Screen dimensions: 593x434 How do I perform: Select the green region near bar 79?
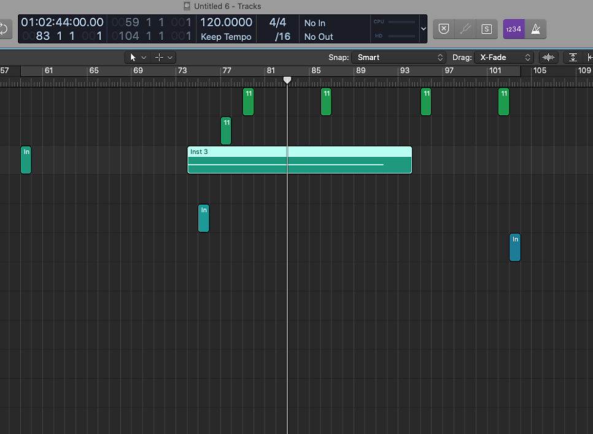[x=248, y=102]
